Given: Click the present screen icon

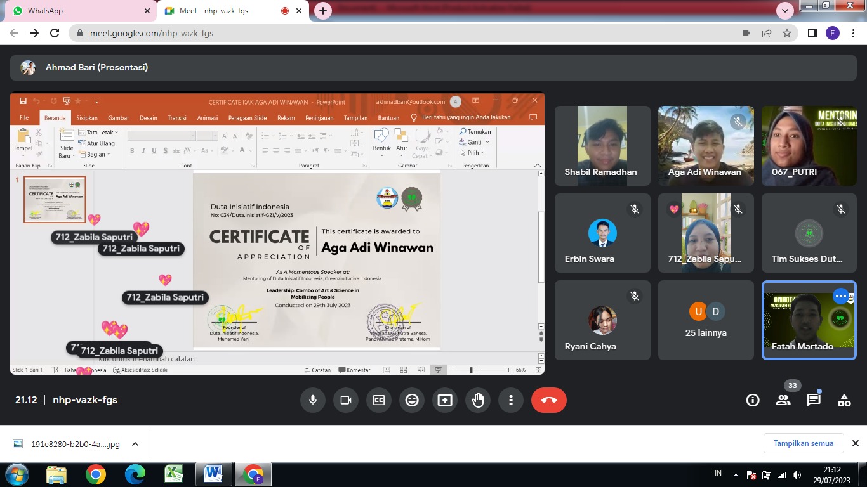Looking at the screenshot, I should coord(445,400).
